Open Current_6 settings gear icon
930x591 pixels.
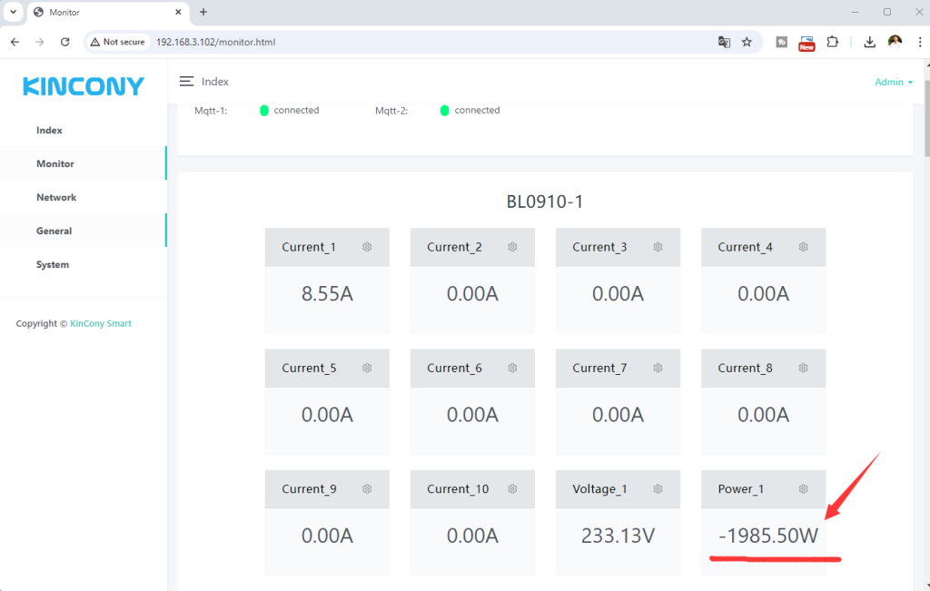[x=512, y=368]
